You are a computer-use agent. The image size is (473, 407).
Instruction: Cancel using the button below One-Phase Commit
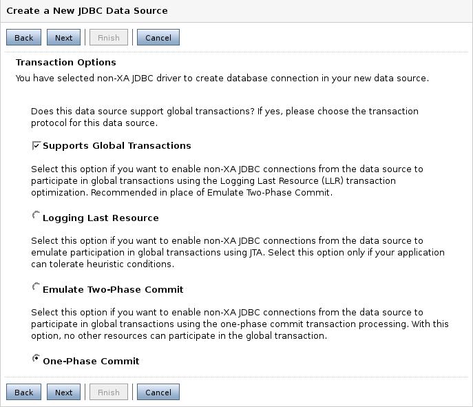[x=158, y=392]
